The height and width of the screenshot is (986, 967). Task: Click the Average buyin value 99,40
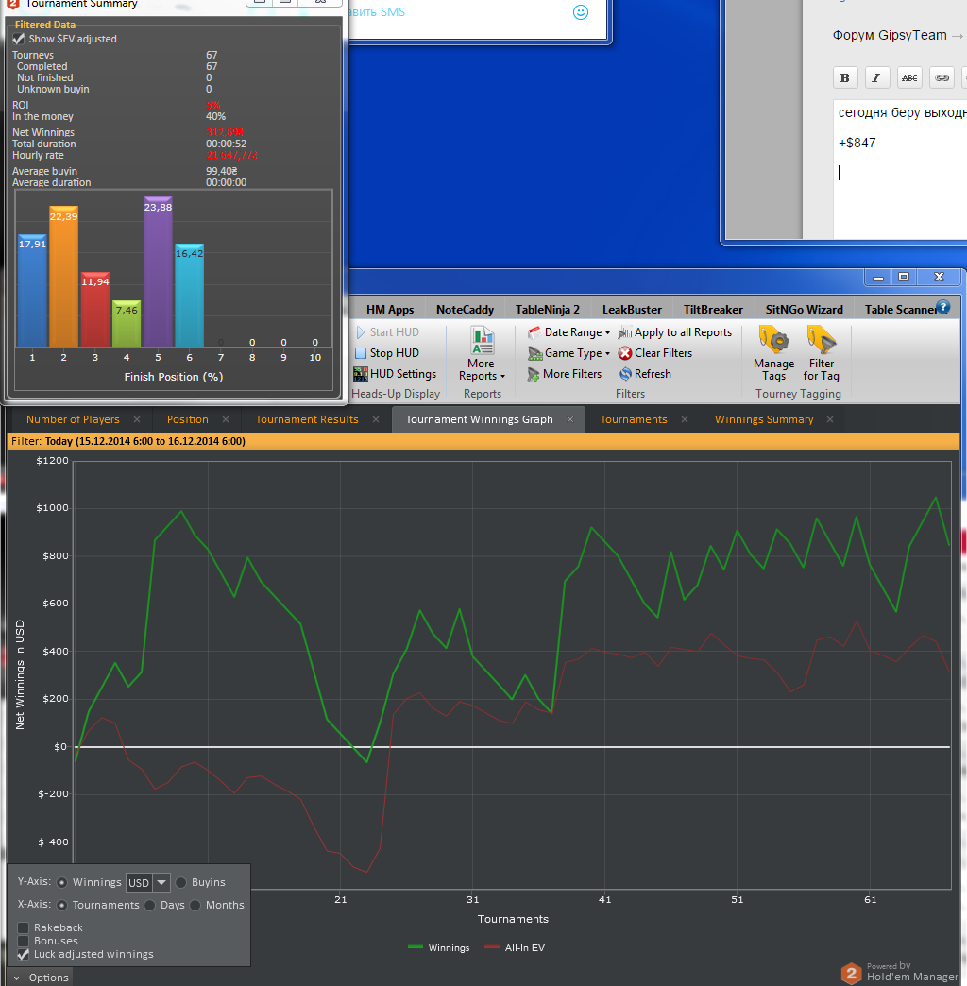point(221,171)
